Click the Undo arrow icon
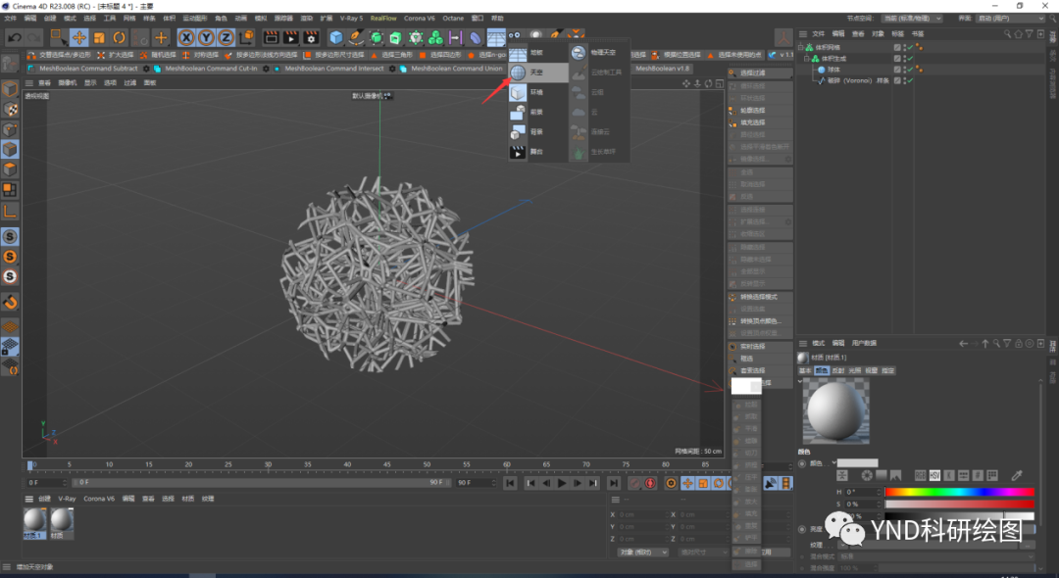Image resolution: width=1059 pixels, height=578 pixels. click(14, 38)
